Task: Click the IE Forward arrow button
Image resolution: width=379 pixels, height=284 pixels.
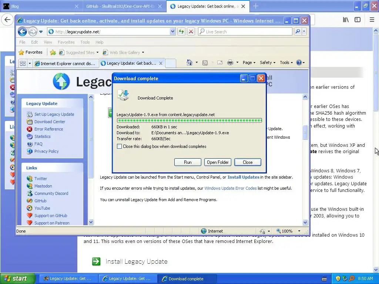Action: tap(33, 31)
